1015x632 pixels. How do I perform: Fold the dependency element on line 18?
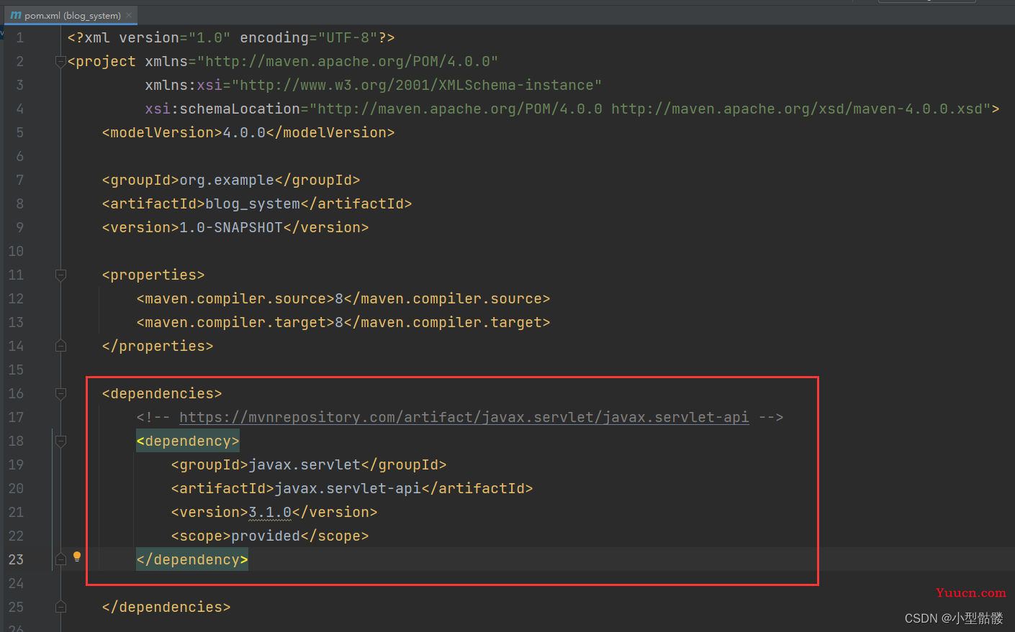pyautogui.click(x=60, y=441)
